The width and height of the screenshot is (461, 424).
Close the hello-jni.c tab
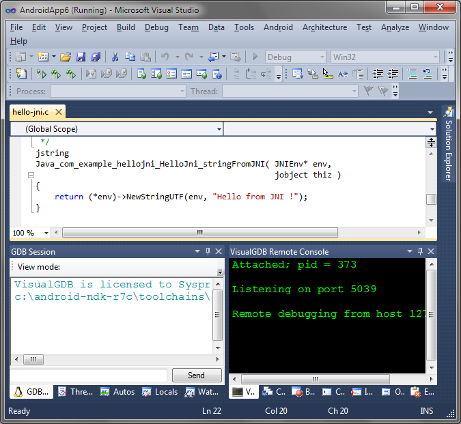pyautogui.click(x=59, y=112)
